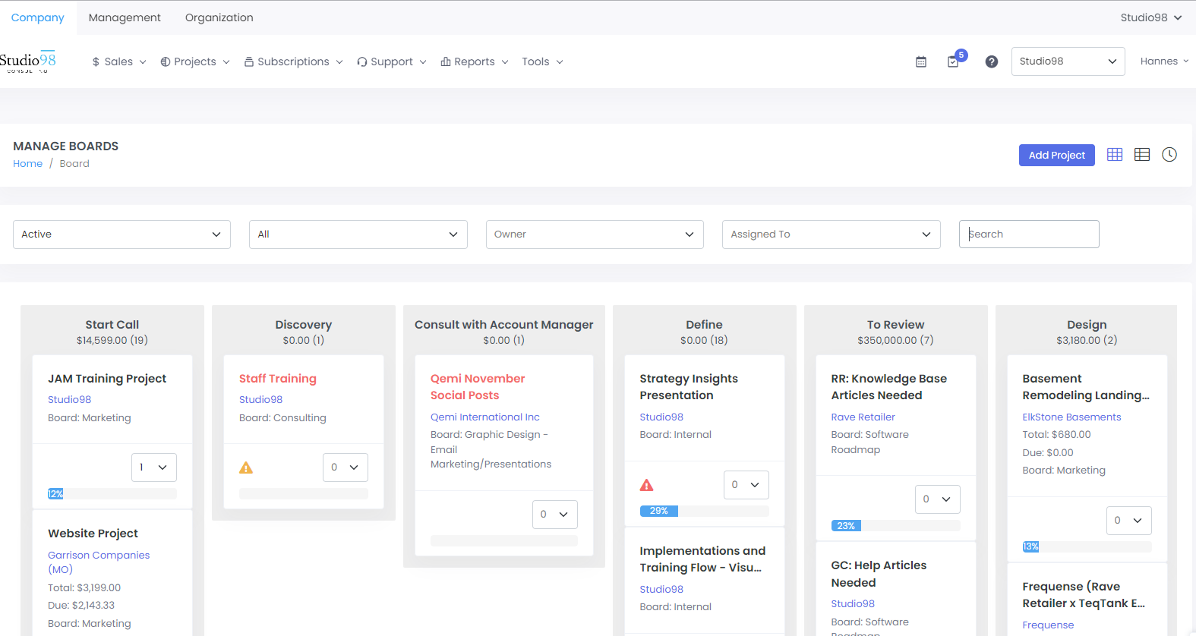The height and width of the screenshot is (636, 1196).
Task: Open the Owner filter dropdown
Action: [594, 235]
